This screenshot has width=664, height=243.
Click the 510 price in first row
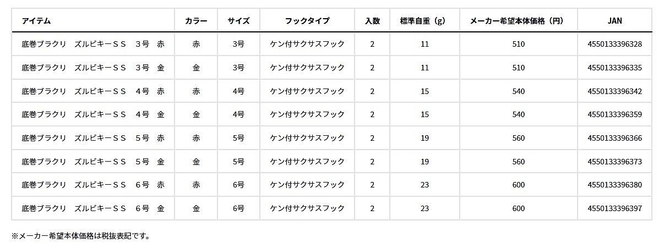pyautogui.click(x=518, y=44)
